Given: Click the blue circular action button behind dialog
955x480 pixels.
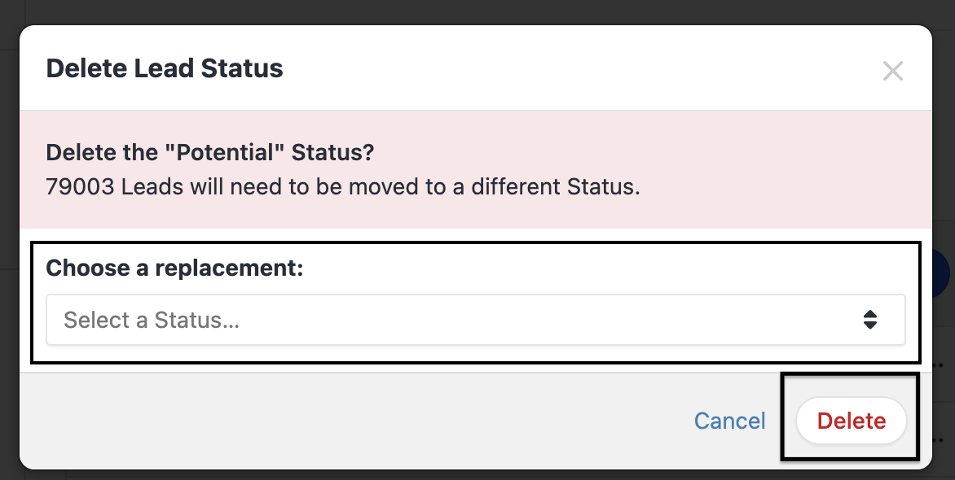Looking at the screenshot, I should pyautogui.click(x=945, y=273).
